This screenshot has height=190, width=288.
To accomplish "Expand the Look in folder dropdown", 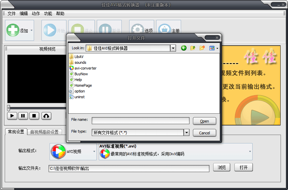I will tap(173, 48).
